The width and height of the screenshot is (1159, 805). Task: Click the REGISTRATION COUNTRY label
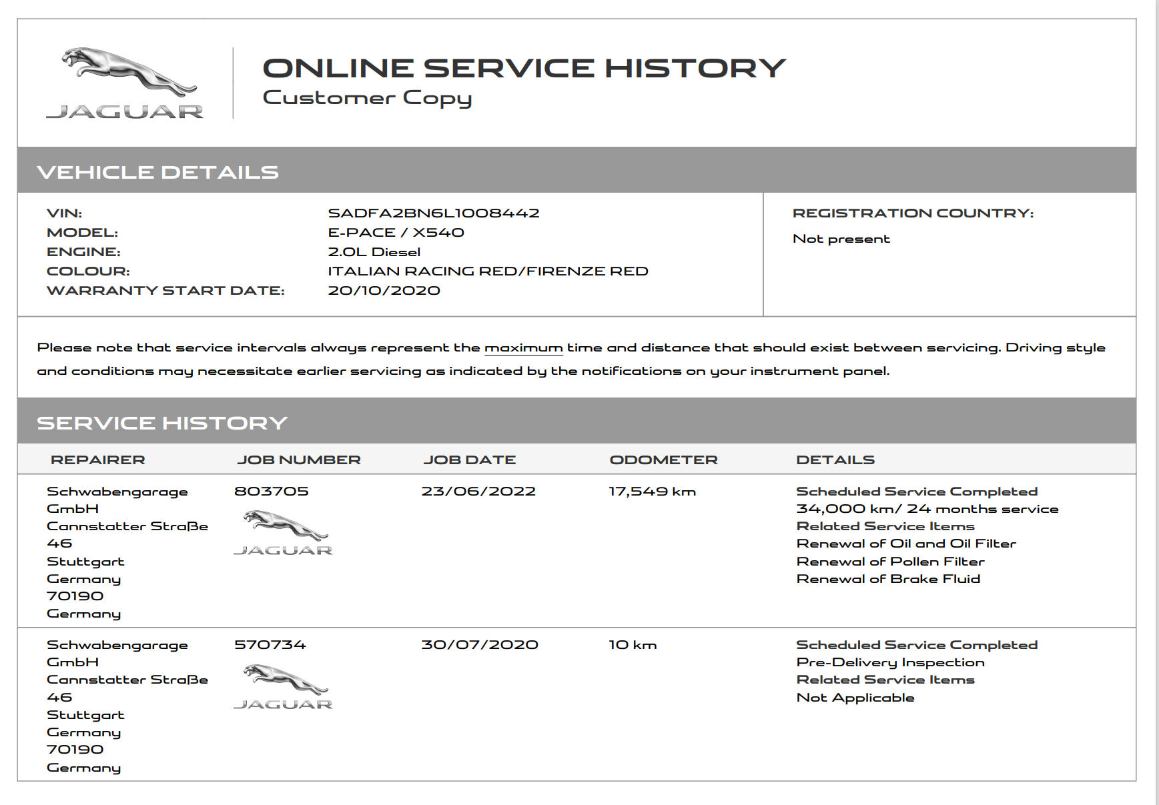point(913,213)
